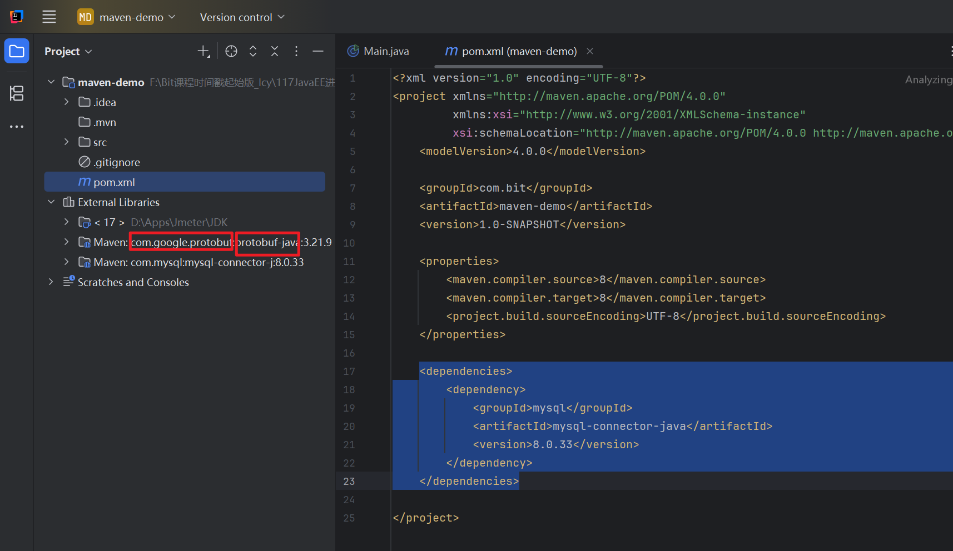
Task: Click the project.build.sourceEncoding line
Action: coord(666,316)
